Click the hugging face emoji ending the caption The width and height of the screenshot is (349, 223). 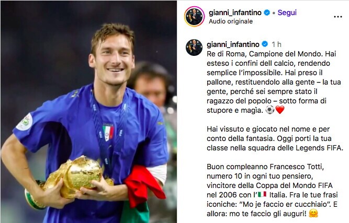(313, 214)
